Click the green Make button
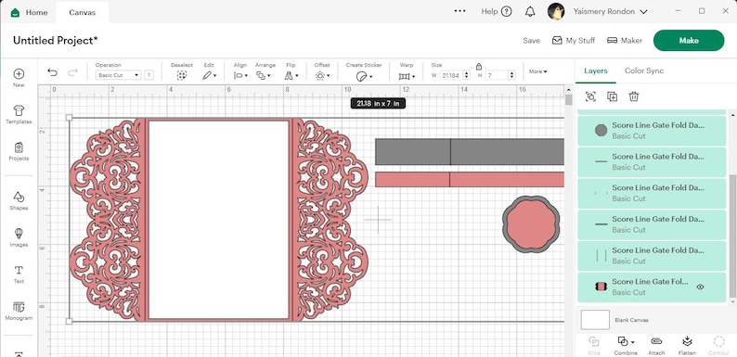737x357 pixels. click(689, 41)
